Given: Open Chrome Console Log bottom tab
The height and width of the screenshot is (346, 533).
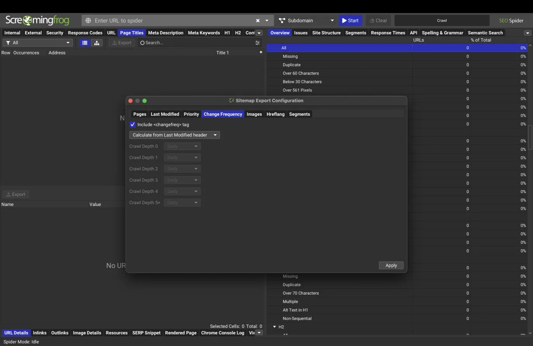Looking at the screenshot, I should tap(223, 333).
